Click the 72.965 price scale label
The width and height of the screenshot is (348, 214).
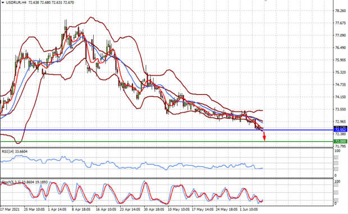tap(340, 122)
